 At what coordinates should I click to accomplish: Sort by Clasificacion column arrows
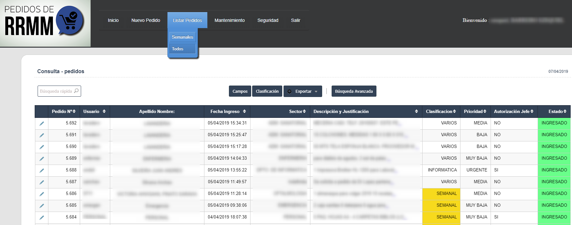point(454,111)
